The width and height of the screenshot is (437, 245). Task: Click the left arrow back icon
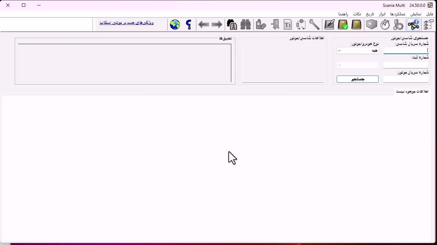click(203, 24)
